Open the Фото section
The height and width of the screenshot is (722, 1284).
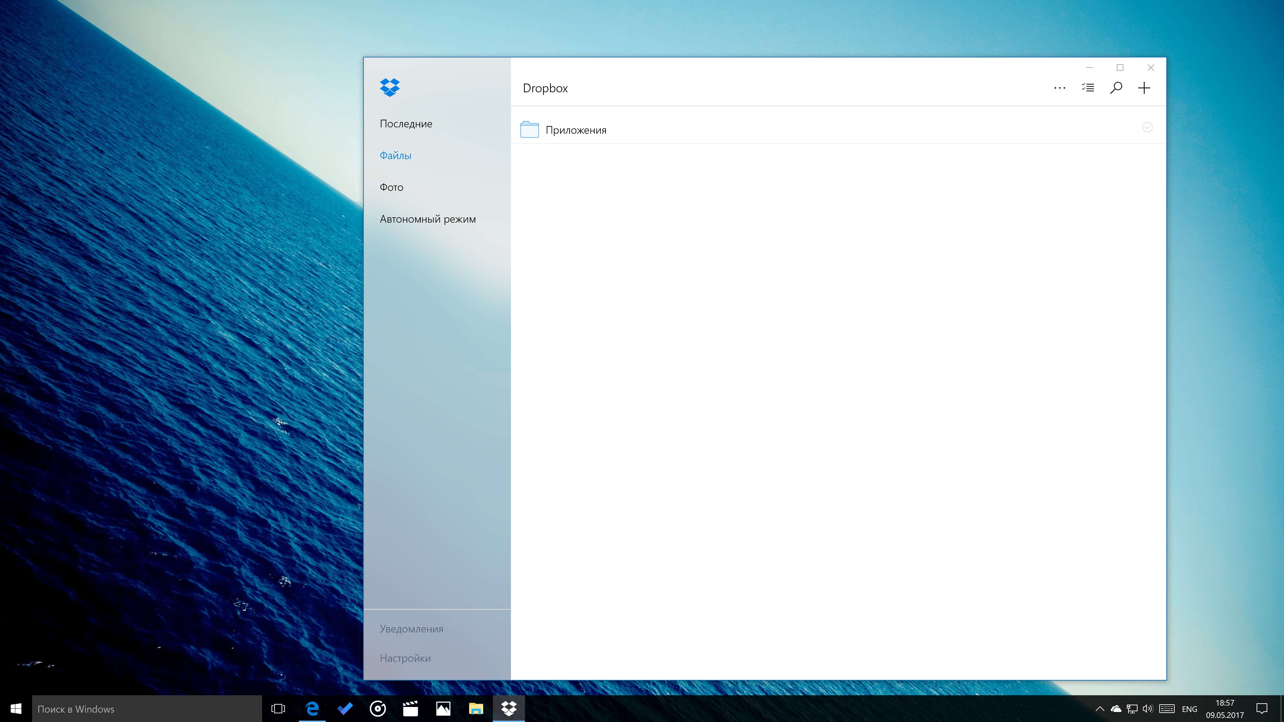pos(391,187)
